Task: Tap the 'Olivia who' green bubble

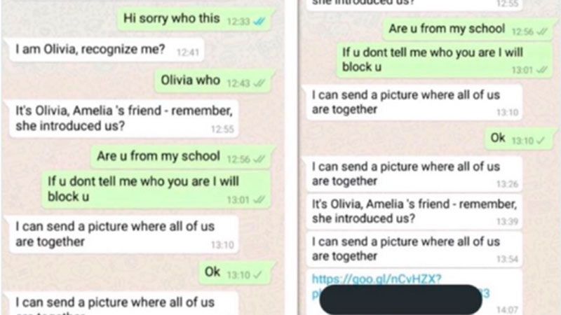Action: [213, 81]
